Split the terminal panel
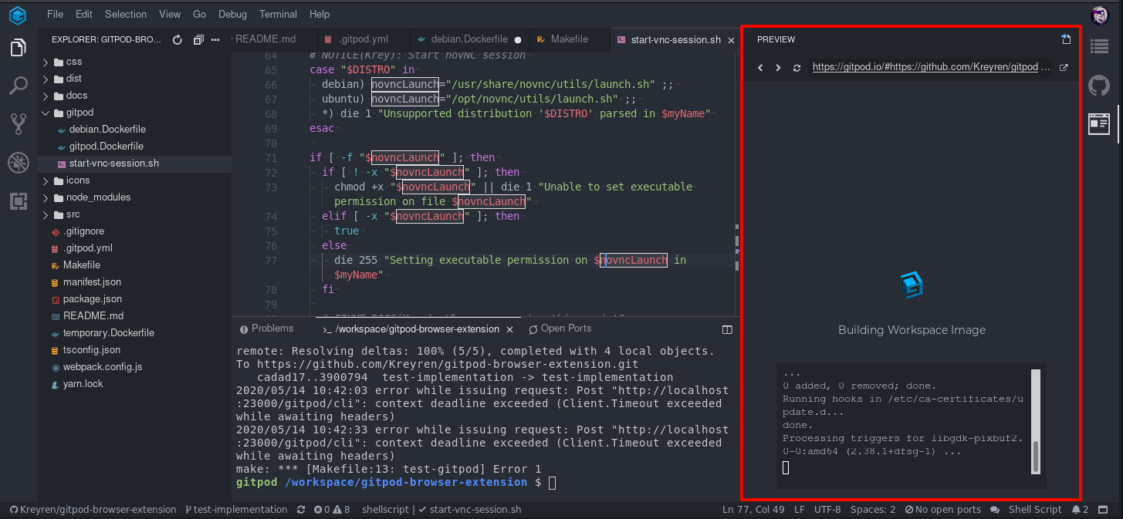Image resolution: width=1123 pixels, height=519 pixels. pyautogui.click(x=726, y=329)
